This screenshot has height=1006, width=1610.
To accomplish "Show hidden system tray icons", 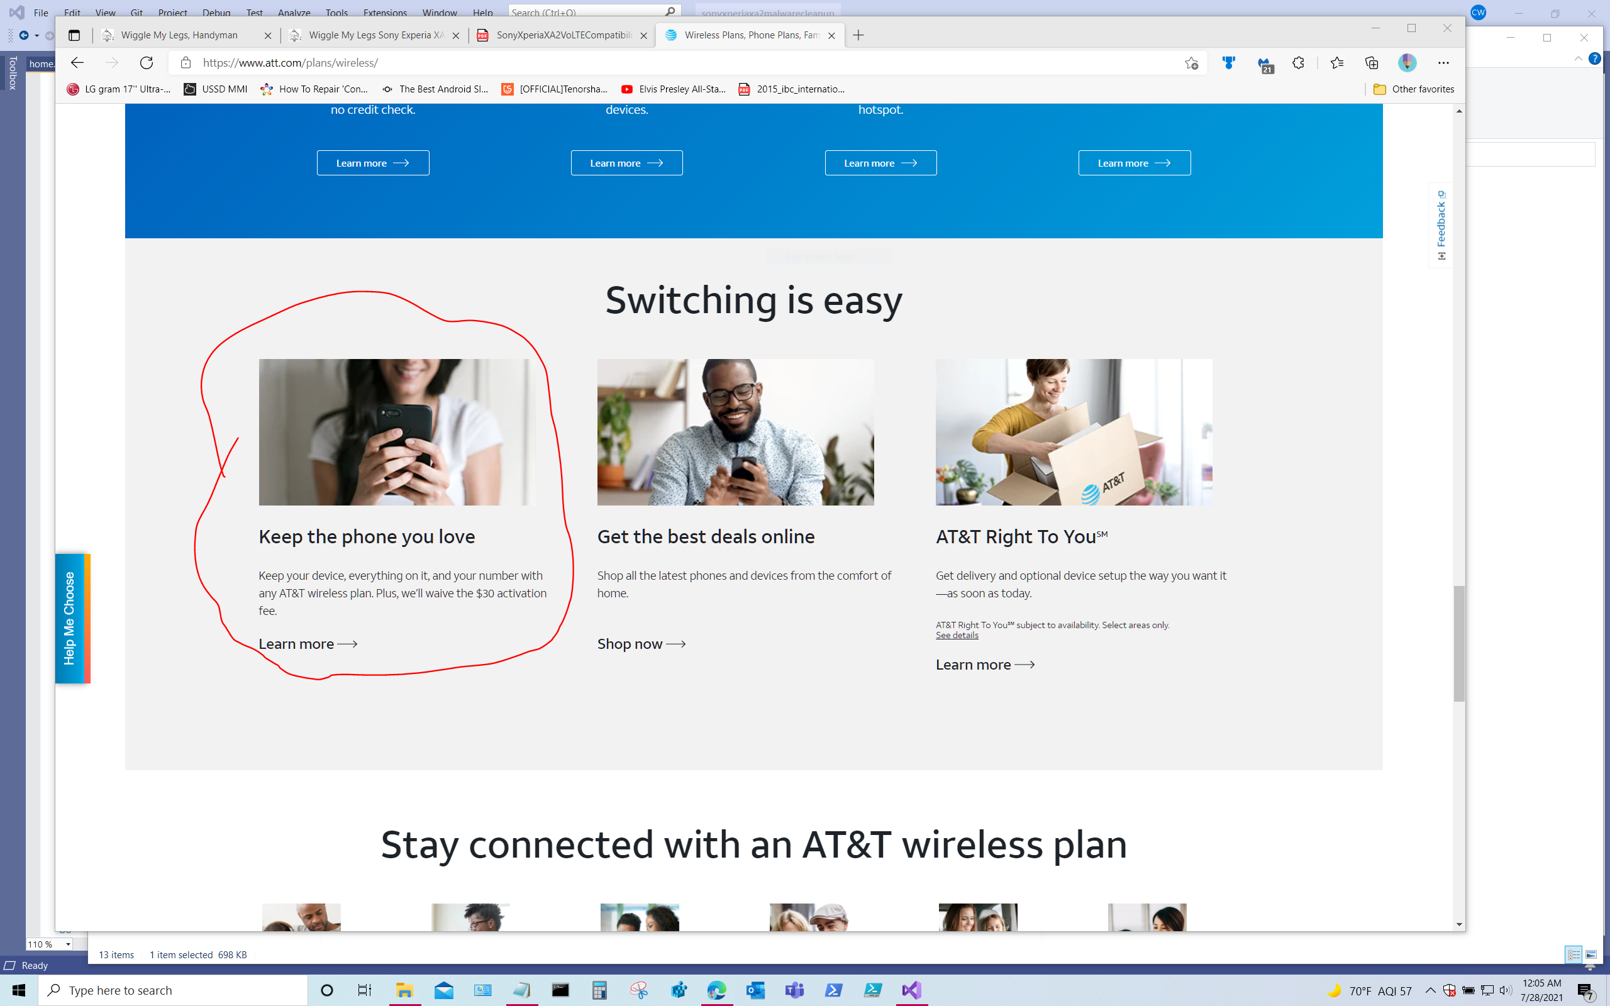I will pos(1430,990).
